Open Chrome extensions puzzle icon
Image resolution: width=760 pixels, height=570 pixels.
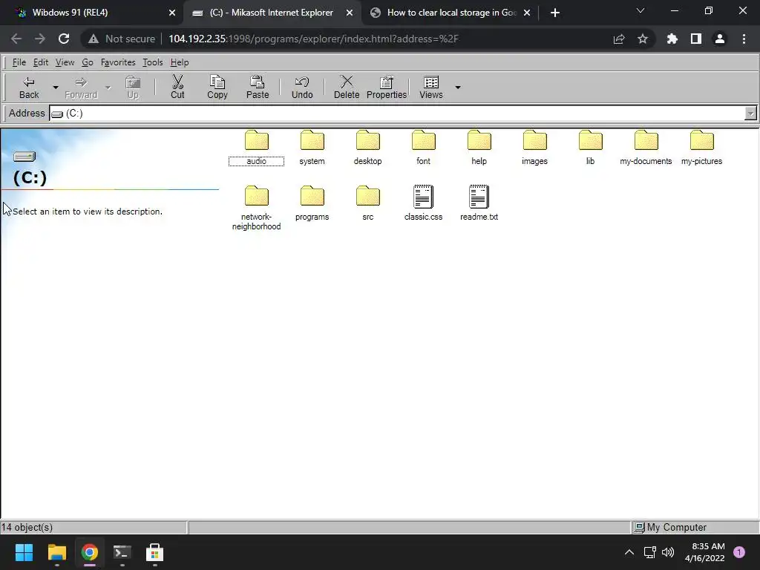coord(672,39)
